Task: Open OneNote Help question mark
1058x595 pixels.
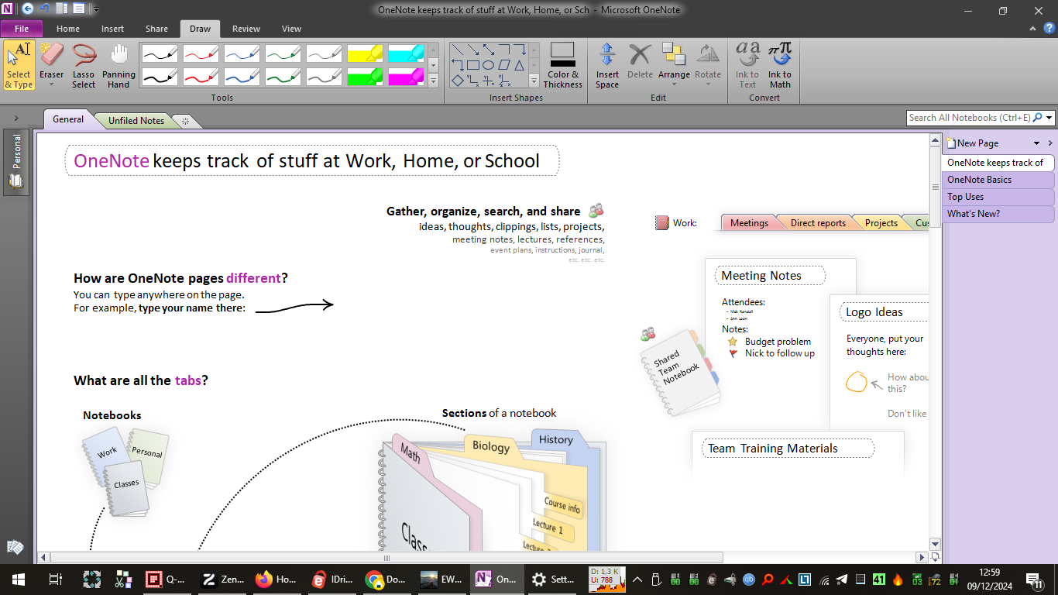Action: (1049, 29)
